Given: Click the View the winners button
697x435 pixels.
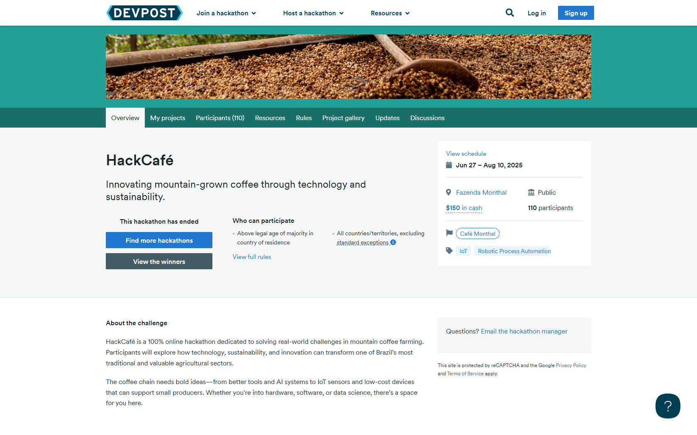Looking at the screenshot, I should 159,261.
